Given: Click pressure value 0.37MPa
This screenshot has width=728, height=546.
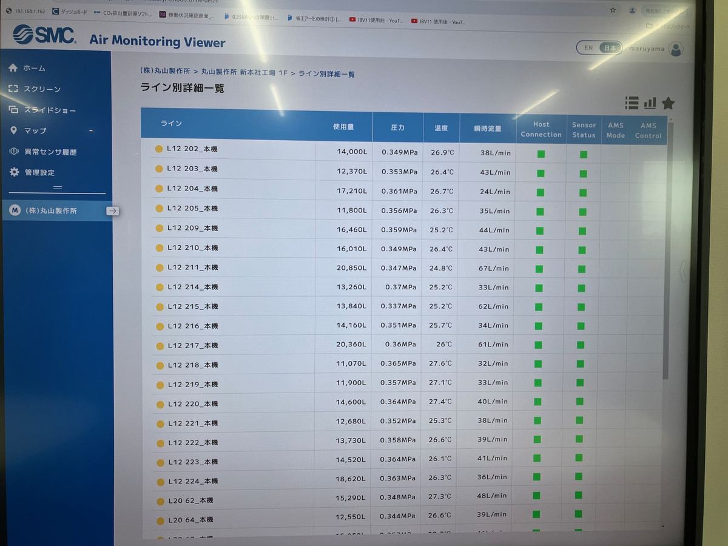Looking at the screenshot, I should click(401, 287).
